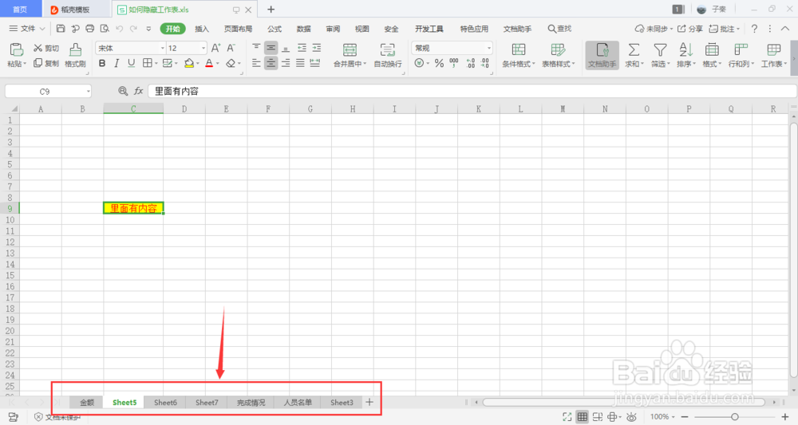
Task: Click the eye protection mode icon in status bar
Action: click(x=631, y=417)
